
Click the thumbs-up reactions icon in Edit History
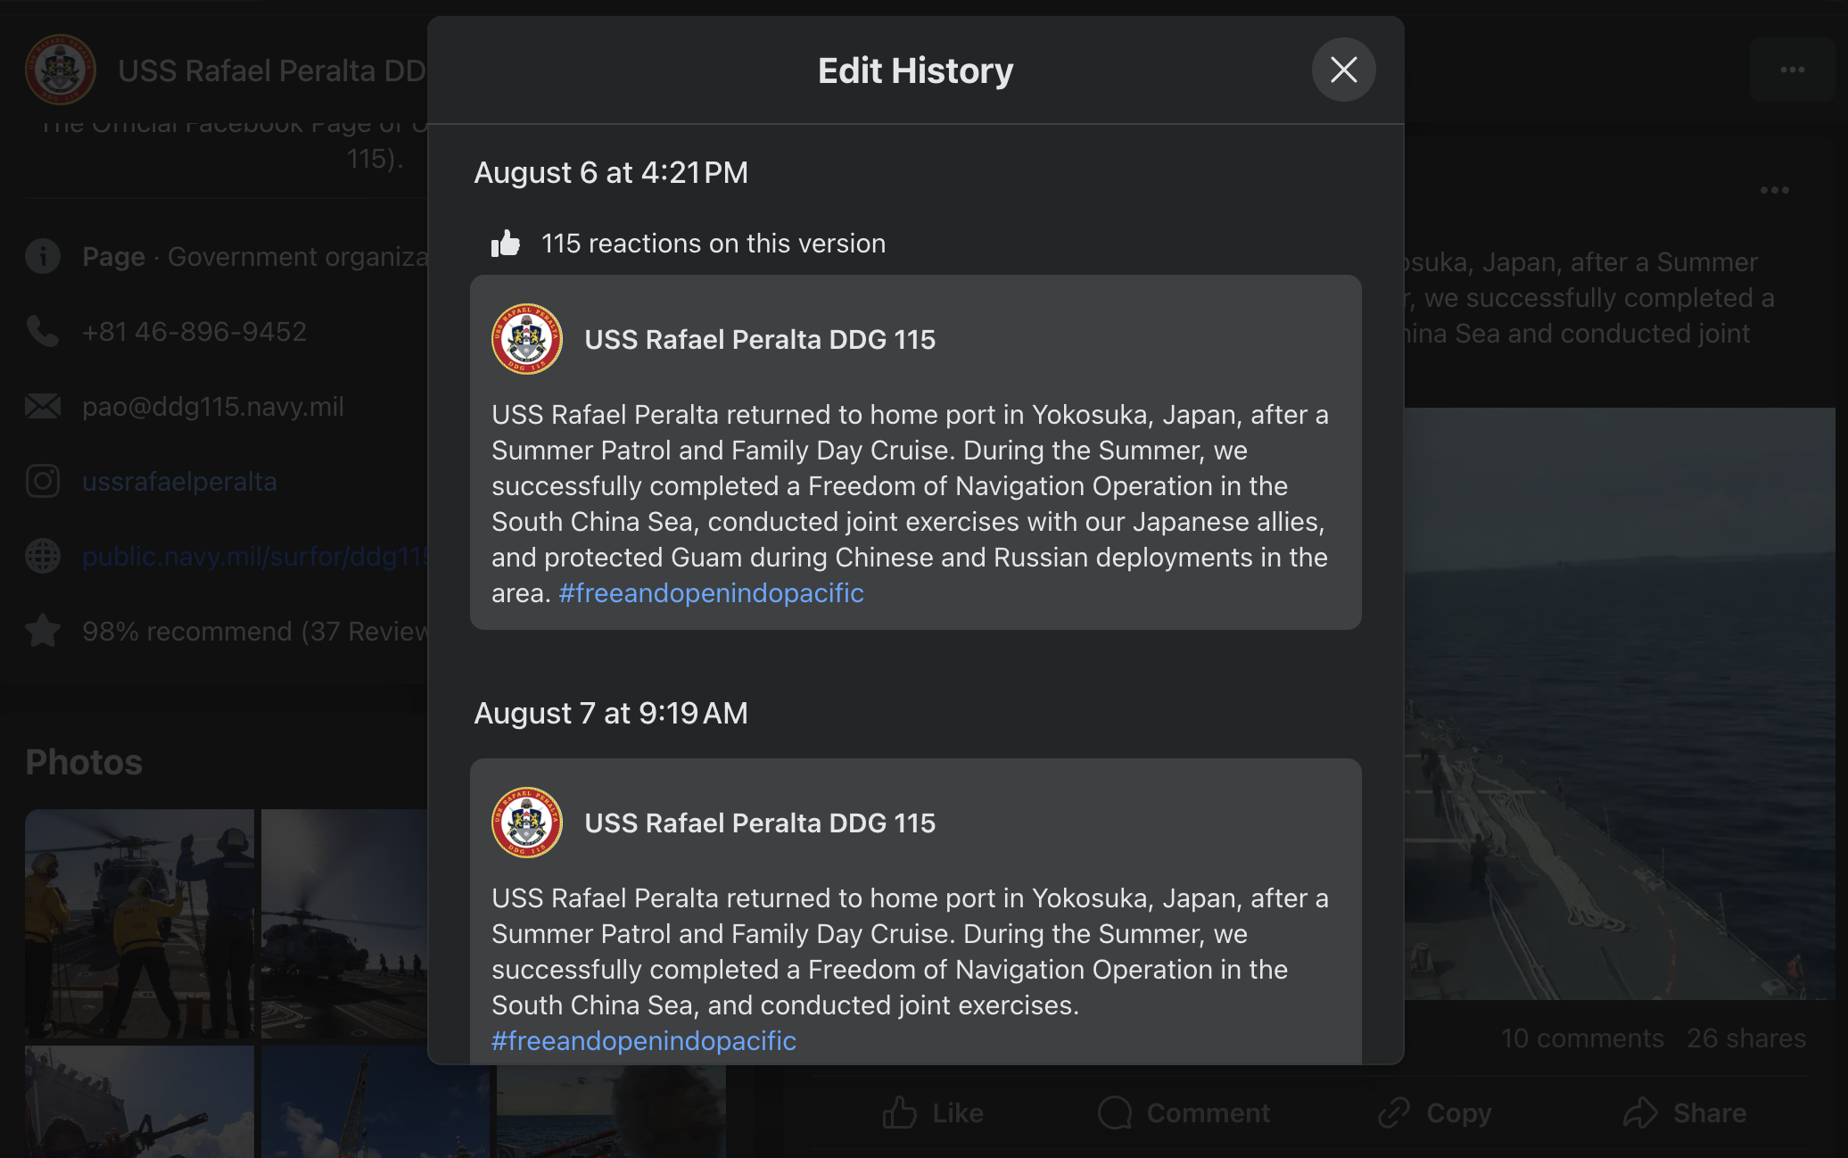(x=506, y=244)
